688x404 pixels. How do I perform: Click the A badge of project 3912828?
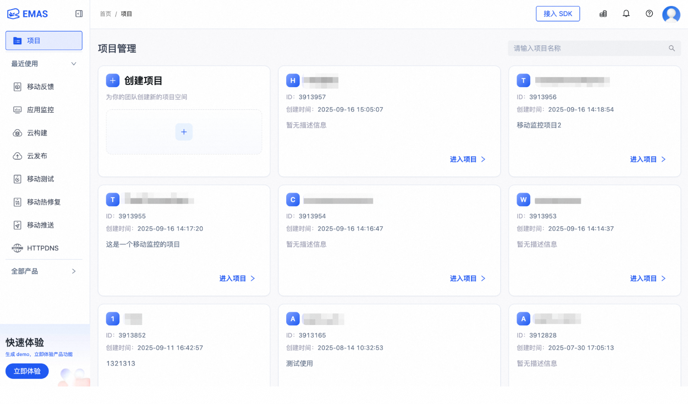point(524,319)
